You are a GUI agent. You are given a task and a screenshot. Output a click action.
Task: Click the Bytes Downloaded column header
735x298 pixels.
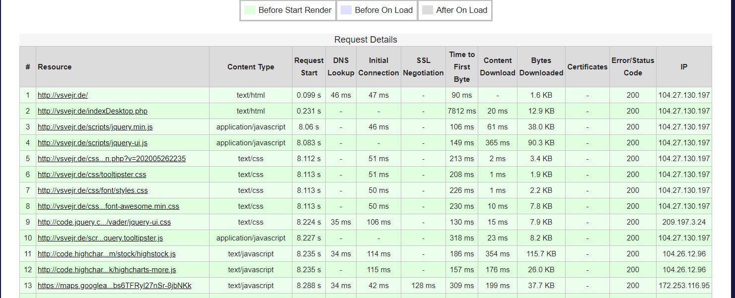pos(541,67)
